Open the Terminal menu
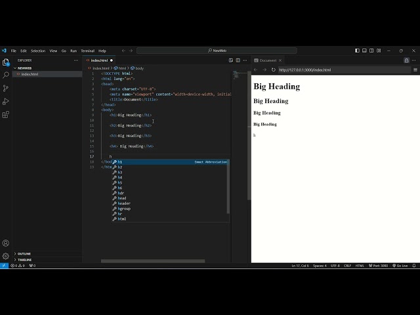Viewport: 420px width, 315px height. [x=87, y=51]
